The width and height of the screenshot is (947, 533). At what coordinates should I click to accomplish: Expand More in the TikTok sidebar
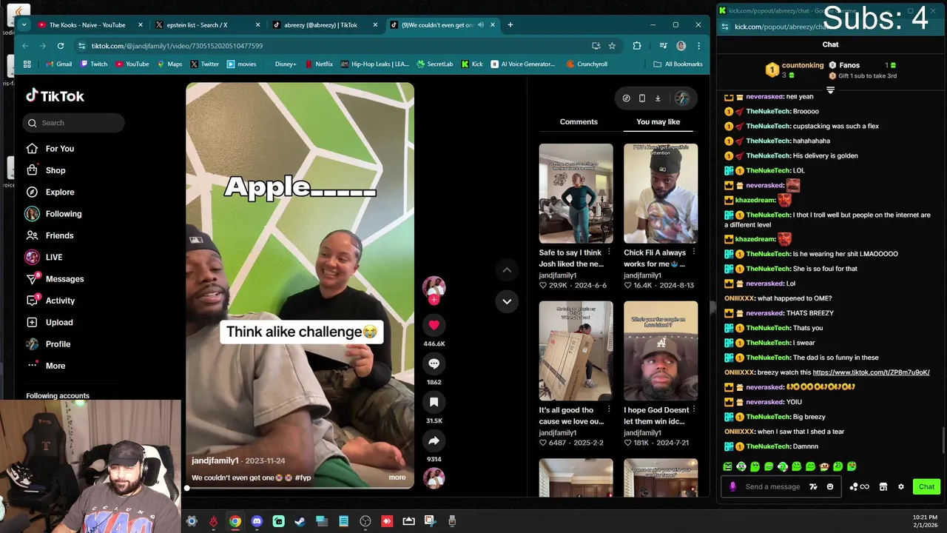pyautogui.click(x=45, y=366)
